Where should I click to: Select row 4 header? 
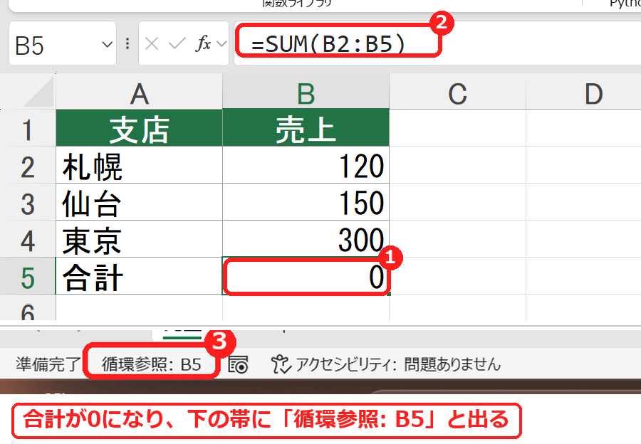coord(27,239)
